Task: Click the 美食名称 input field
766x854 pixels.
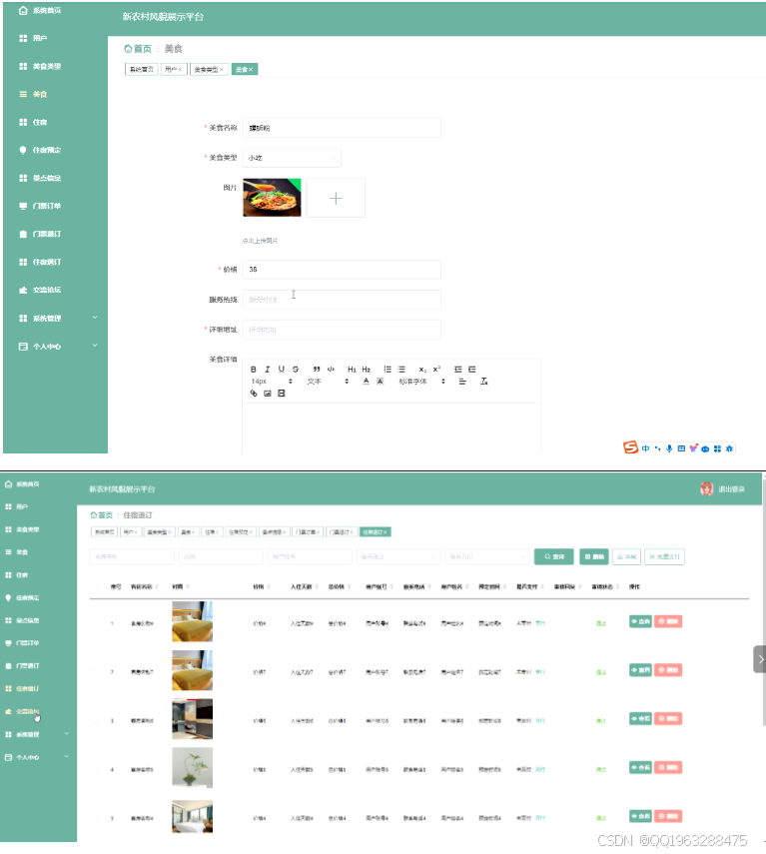Action: (342, 128)
